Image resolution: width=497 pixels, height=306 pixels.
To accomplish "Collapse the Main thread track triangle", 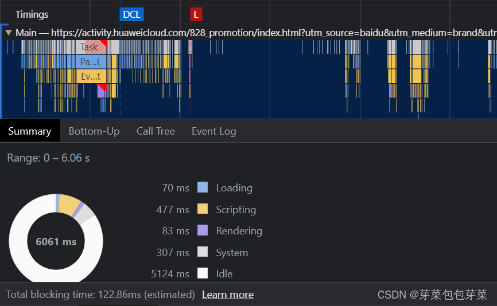I will point(9,32).
